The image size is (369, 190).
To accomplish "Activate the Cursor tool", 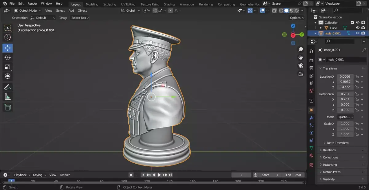I will tap(8, 37).
